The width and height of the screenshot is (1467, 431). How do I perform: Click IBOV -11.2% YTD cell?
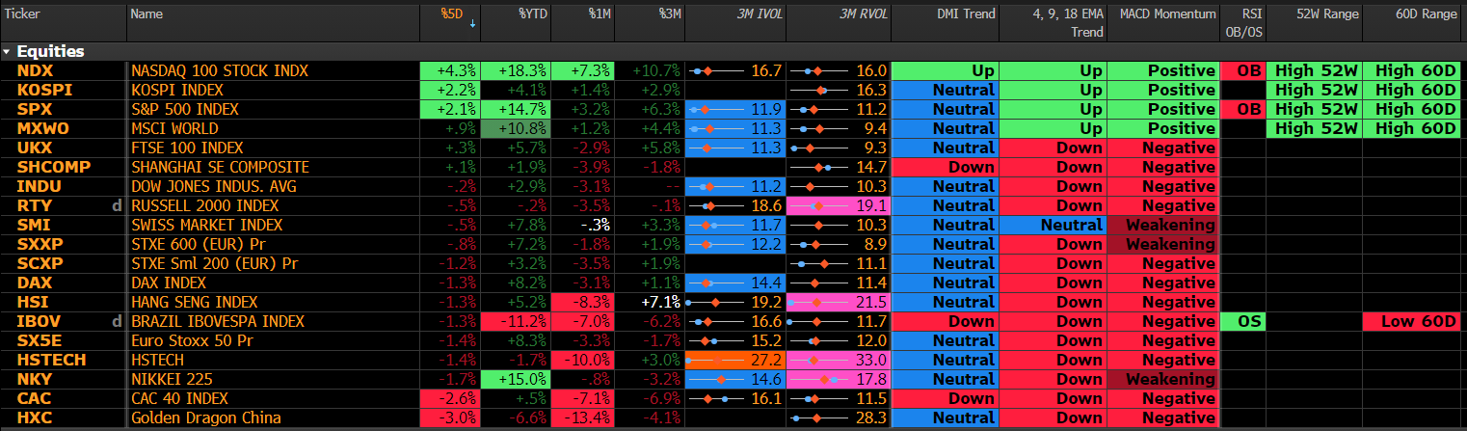click(516, 321)
